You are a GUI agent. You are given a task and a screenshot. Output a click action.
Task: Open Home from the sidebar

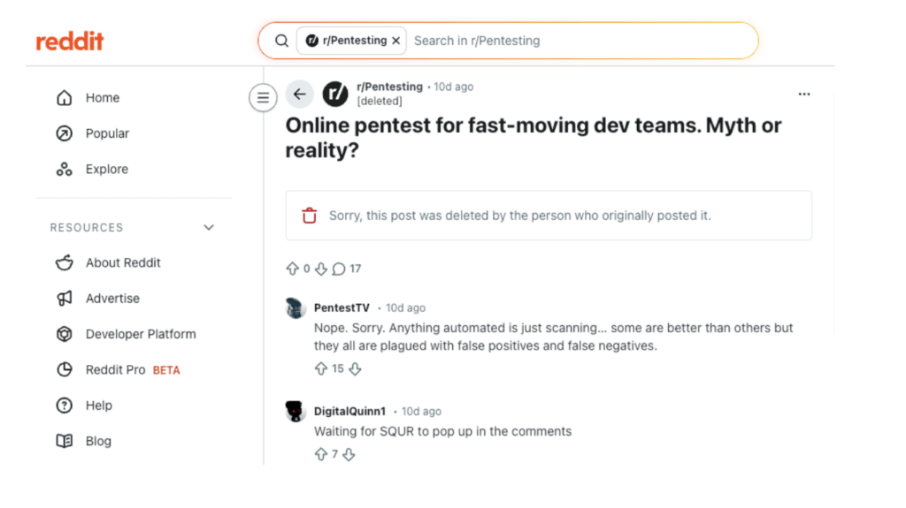click(102, 98)
